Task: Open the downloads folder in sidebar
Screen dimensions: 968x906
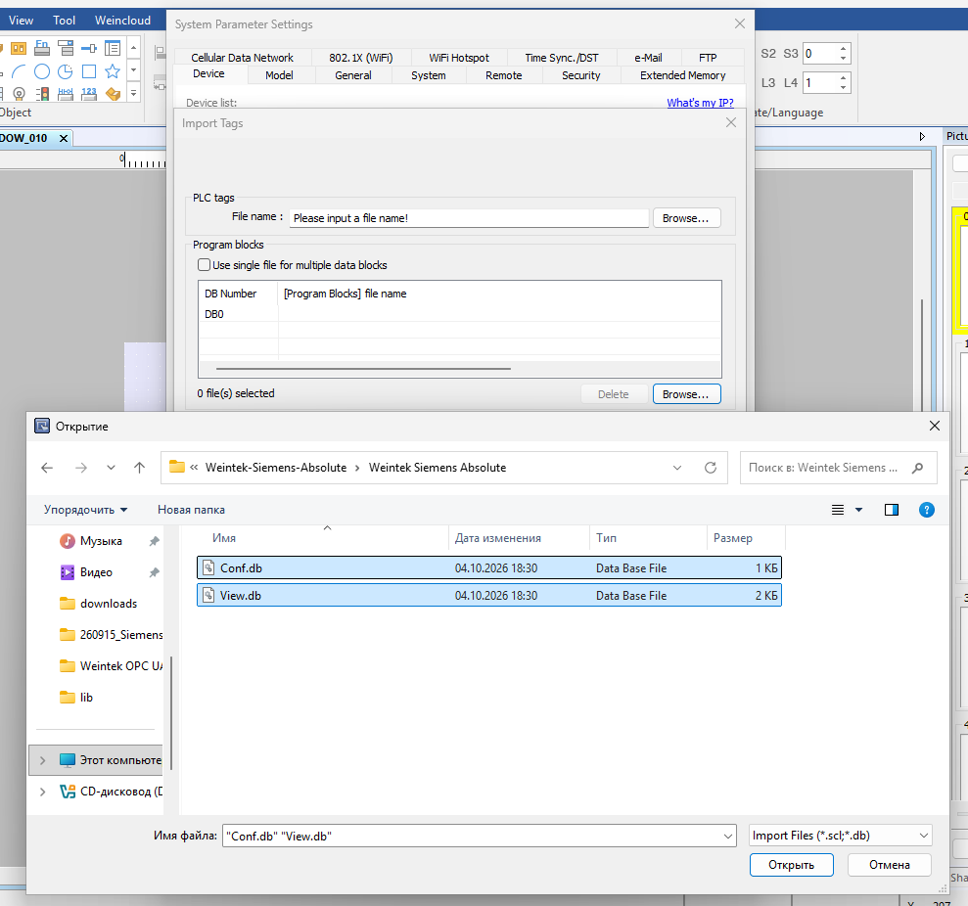Action: pos(108,604)
